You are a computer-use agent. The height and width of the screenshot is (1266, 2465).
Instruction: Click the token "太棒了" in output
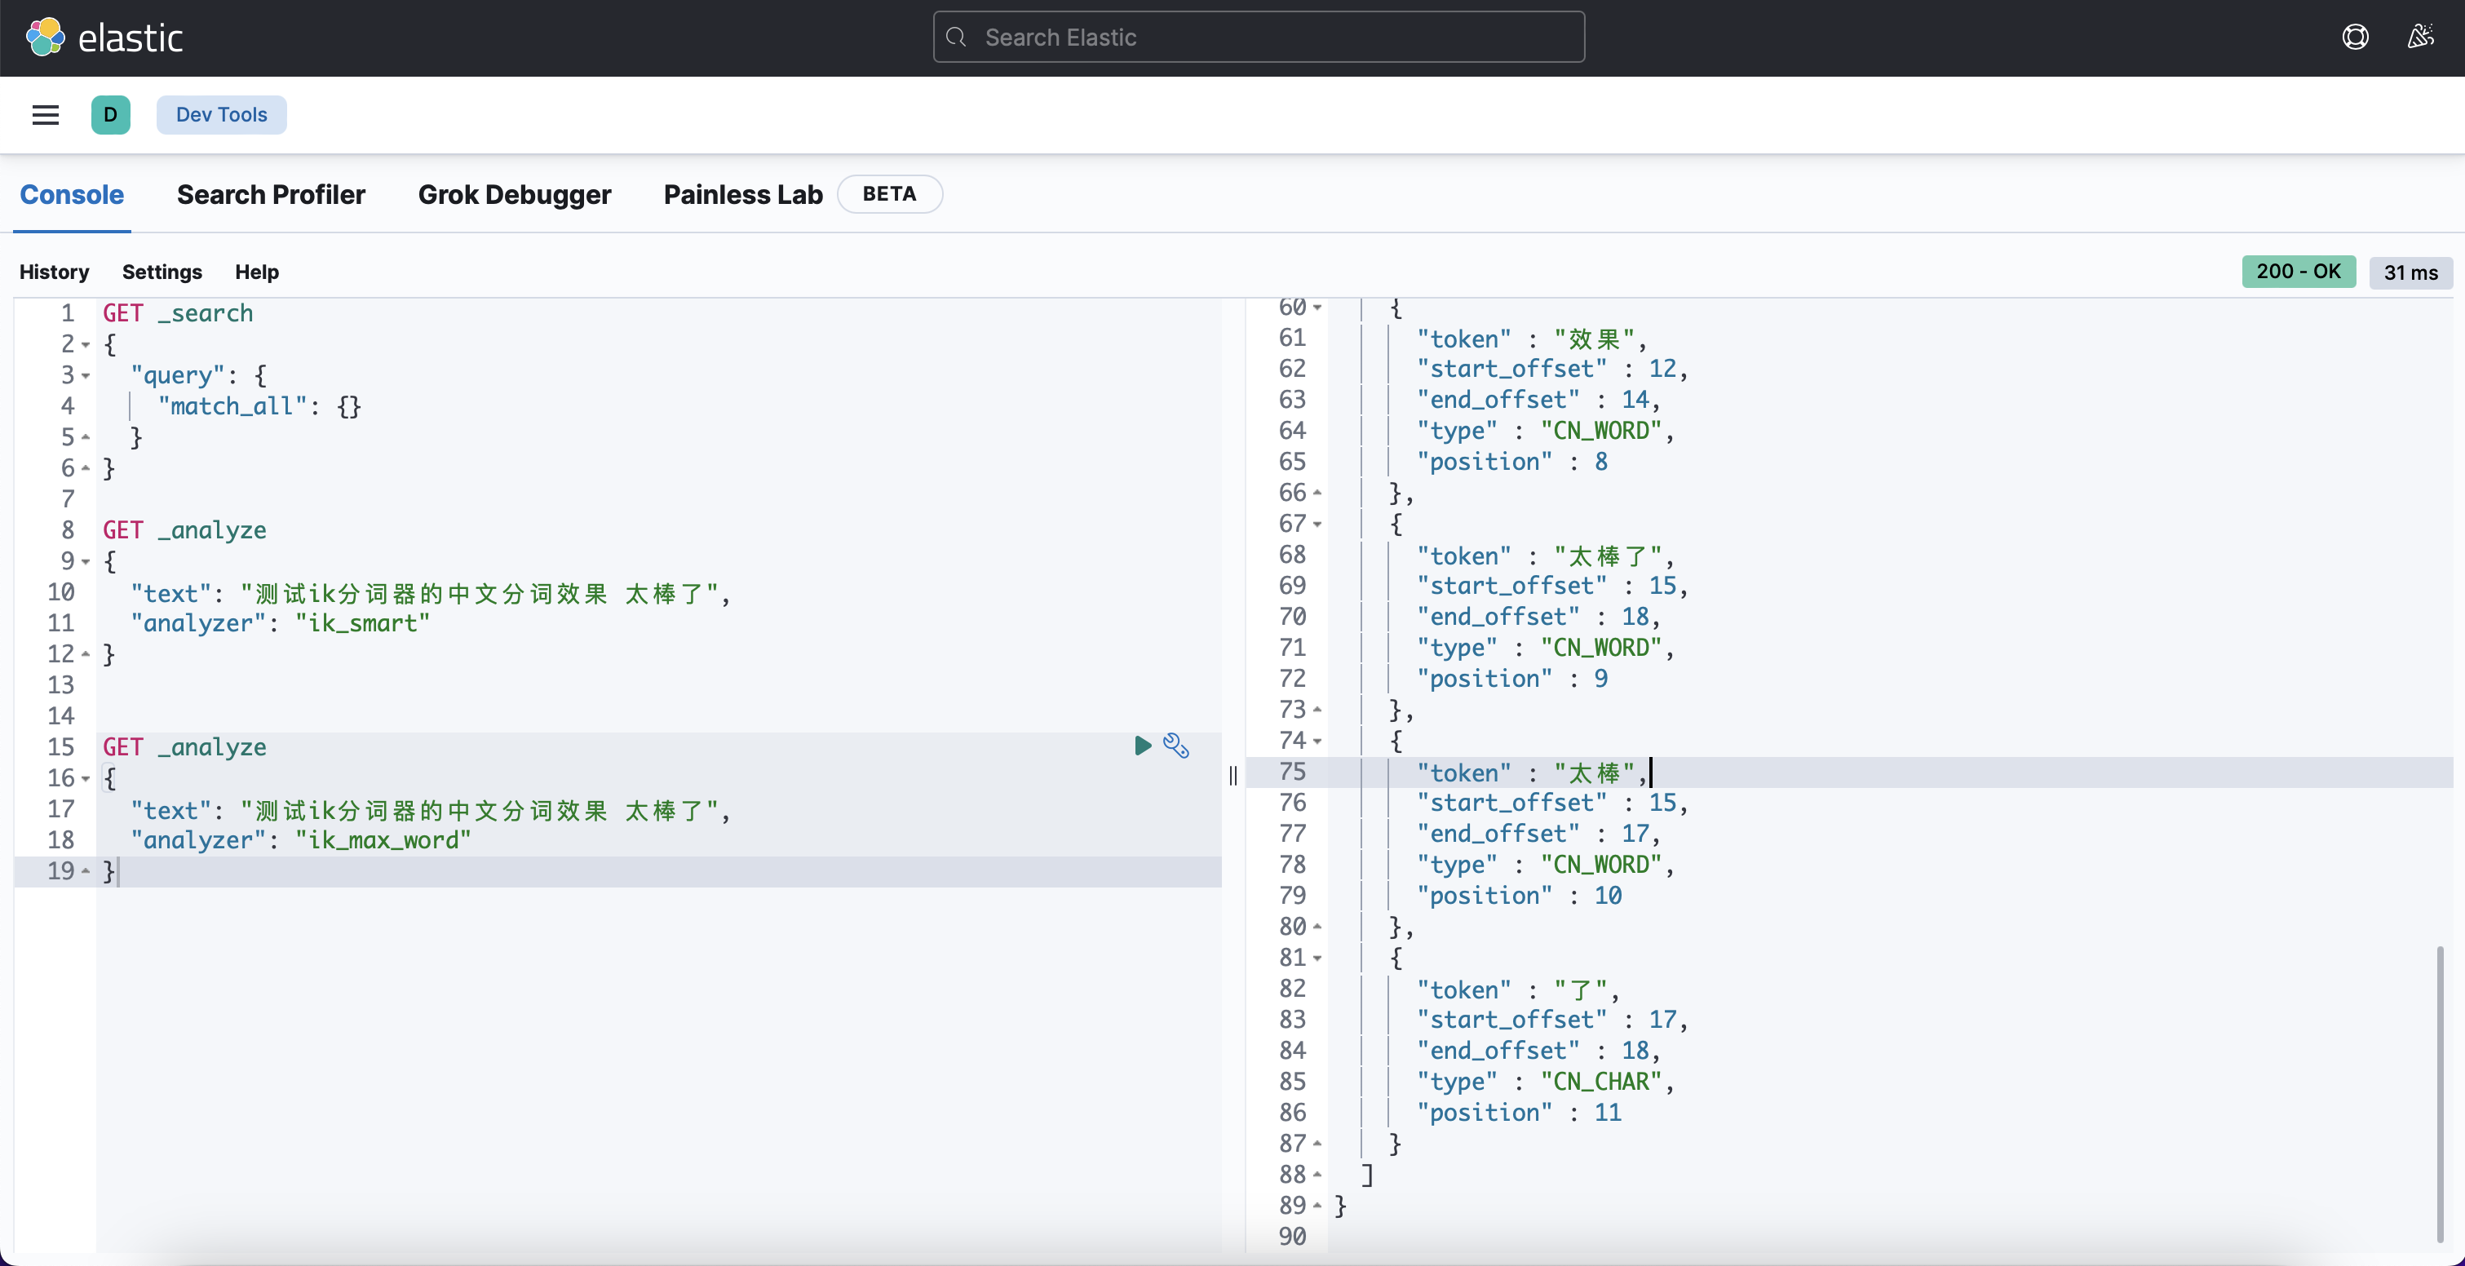point(1609,556)
